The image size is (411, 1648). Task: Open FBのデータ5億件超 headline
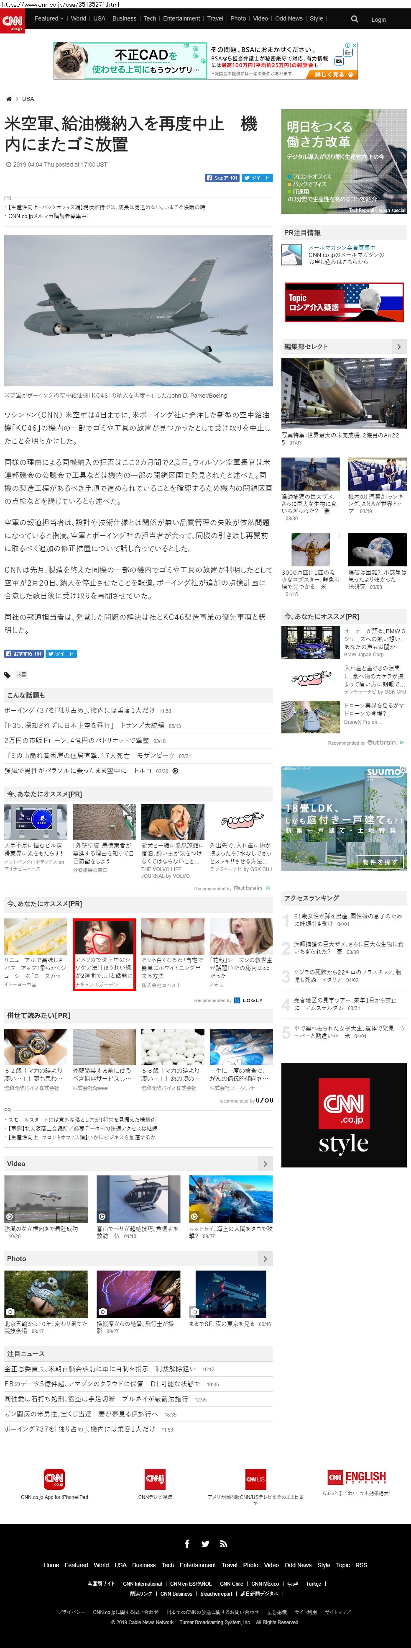point(102,1384)
